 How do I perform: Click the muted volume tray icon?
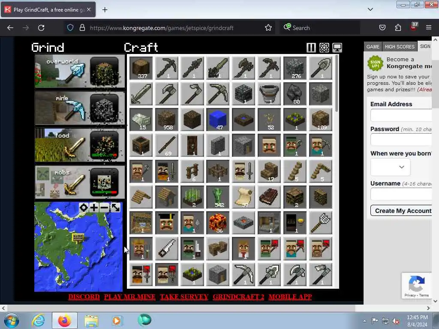coord(396,321)
